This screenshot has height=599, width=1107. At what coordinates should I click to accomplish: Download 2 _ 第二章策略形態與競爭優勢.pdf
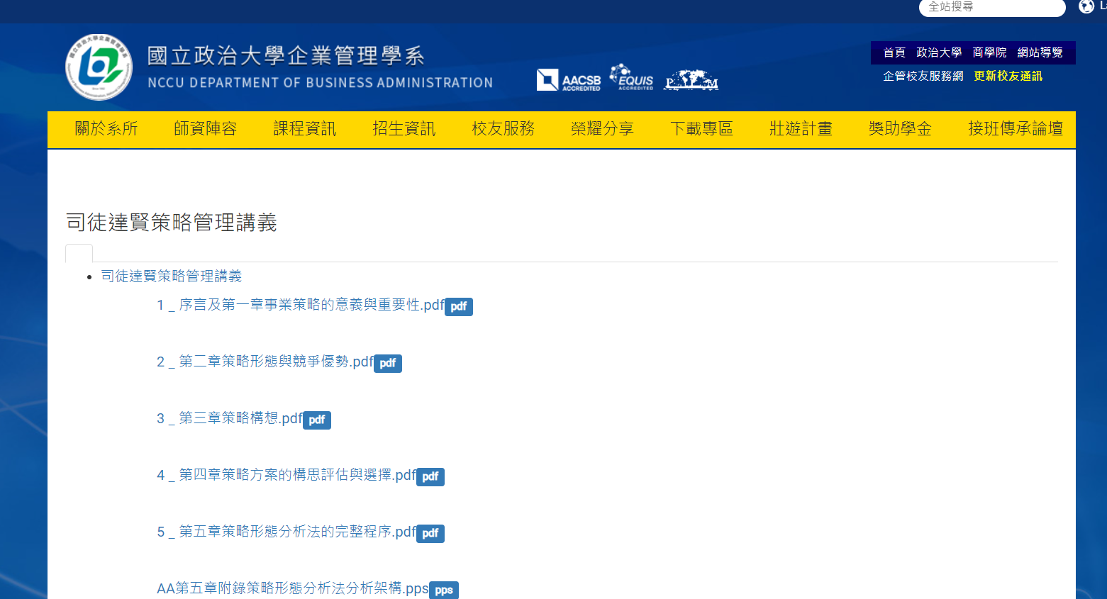(265, 362)
